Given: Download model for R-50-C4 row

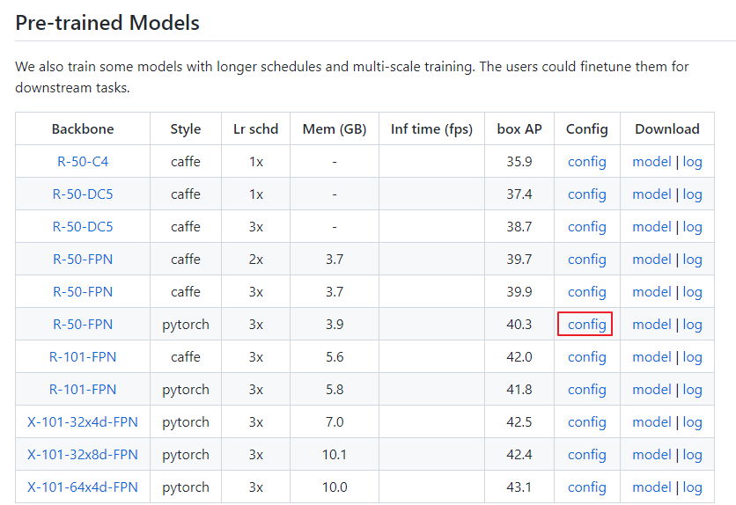Looking at the screenshot, I should (651, 162).
